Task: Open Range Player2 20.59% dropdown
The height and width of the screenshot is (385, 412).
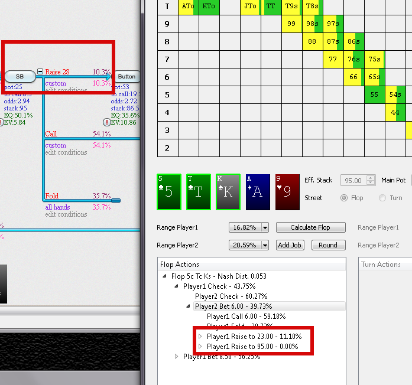Action: coord(265,245)
